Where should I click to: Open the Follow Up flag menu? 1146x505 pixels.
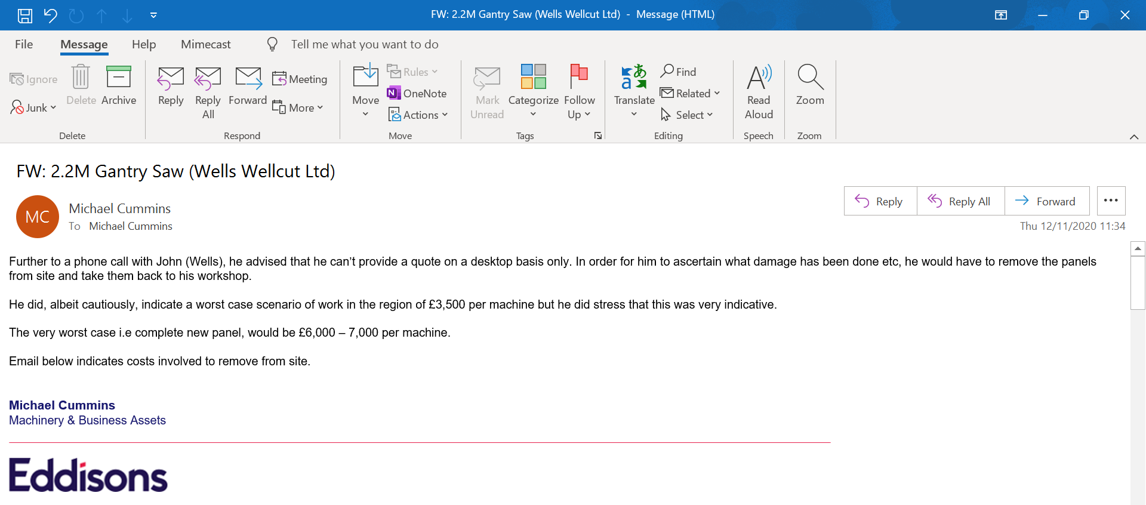tap(579, 92)
